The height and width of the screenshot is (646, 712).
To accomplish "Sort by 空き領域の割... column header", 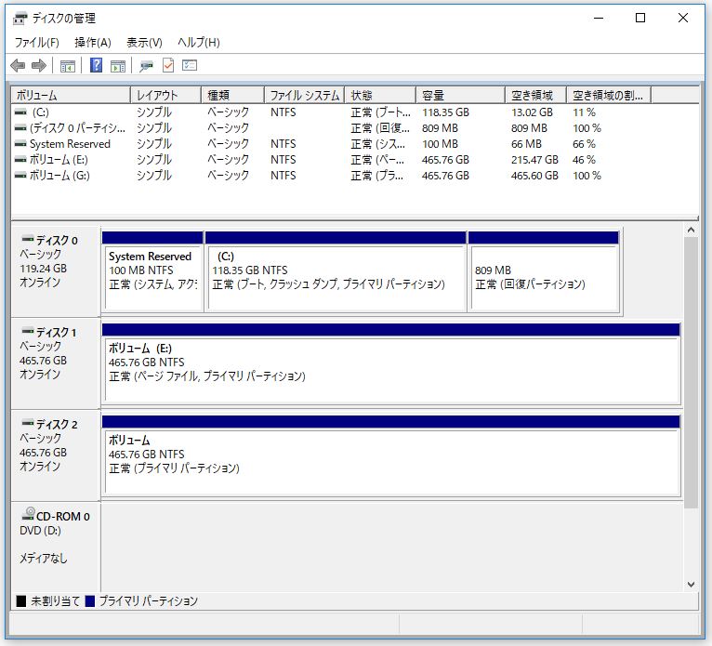I will click(609, 96).
